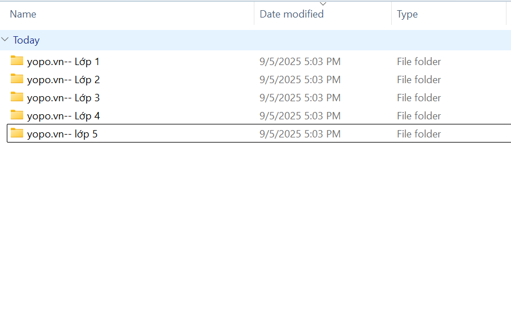Sort files by the Name column header

coord(23,14)
